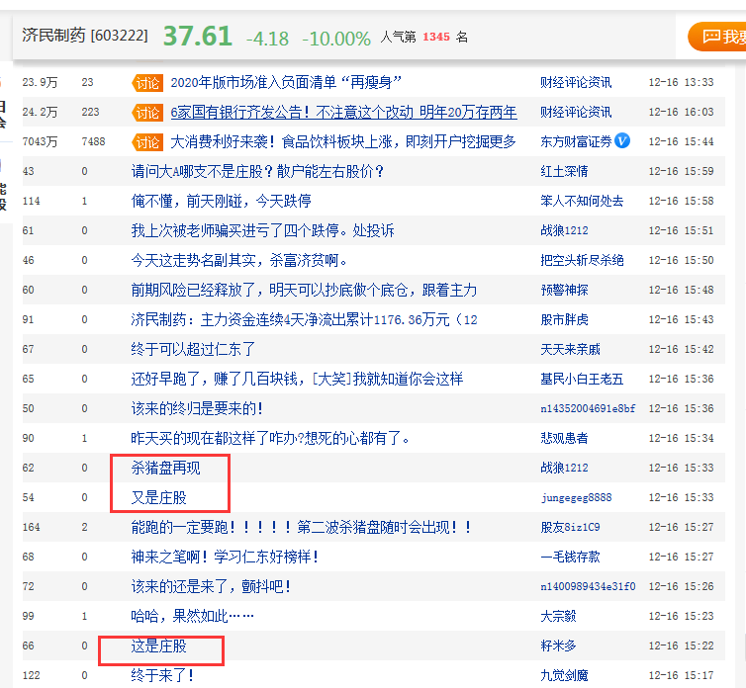The width and height of the screenshot is (746, 688).
Task: Click author 籽米多
Action: click(x=558, y=646)
